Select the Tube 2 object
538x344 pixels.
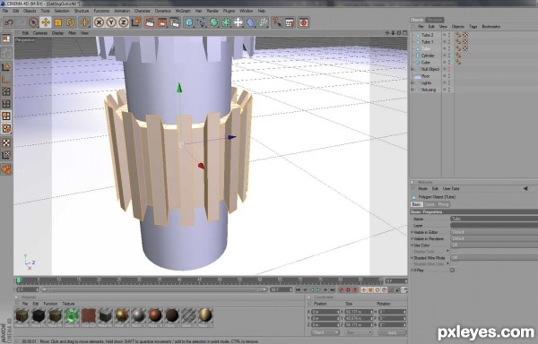point(427,35)
